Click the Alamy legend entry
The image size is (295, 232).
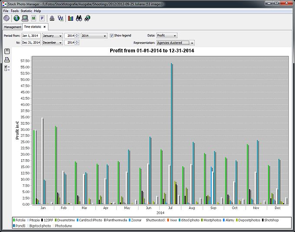click(229, 220)
